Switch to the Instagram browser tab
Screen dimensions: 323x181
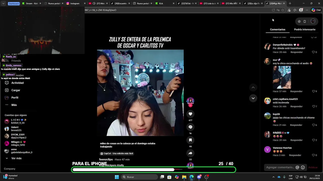(x=76, y=4)
